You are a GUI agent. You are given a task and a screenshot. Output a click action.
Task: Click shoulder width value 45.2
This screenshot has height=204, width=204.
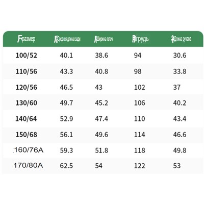[x=101, y=103]
